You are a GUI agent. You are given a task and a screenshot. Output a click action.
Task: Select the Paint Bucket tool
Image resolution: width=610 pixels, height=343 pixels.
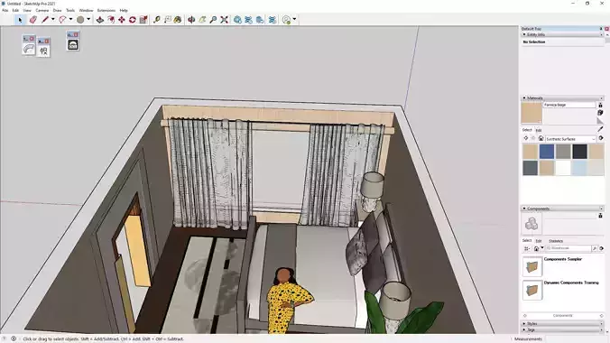point(178,20)
